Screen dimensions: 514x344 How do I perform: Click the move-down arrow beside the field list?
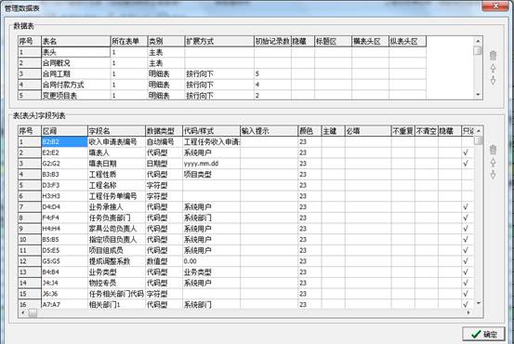(x=493, y=174)
